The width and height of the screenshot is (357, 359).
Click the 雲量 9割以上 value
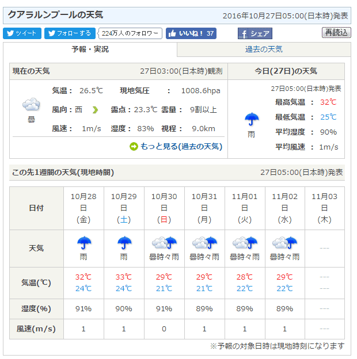203,110
